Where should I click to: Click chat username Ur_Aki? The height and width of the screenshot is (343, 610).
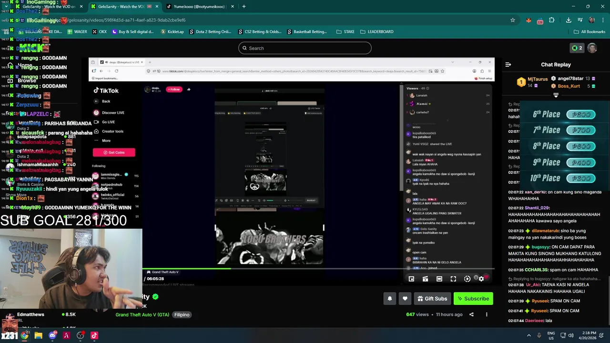pyautogui.click(x=532, y=284)
